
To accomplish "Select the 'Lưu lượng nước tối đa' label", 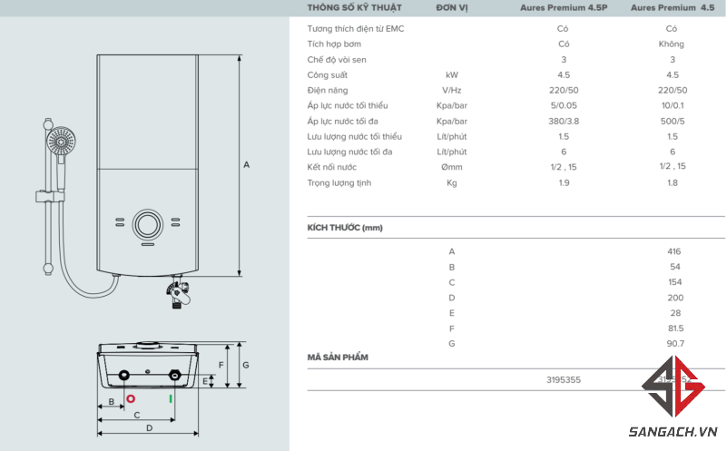I will [349, 152].
